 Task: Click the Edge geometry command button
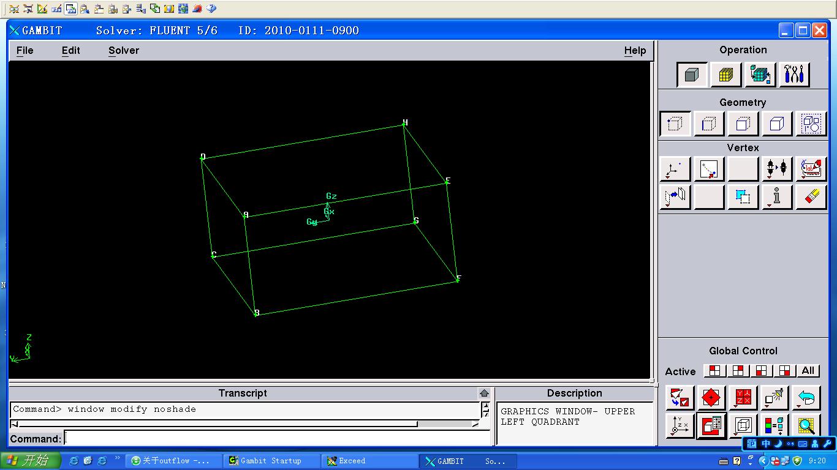click(709, 124)
